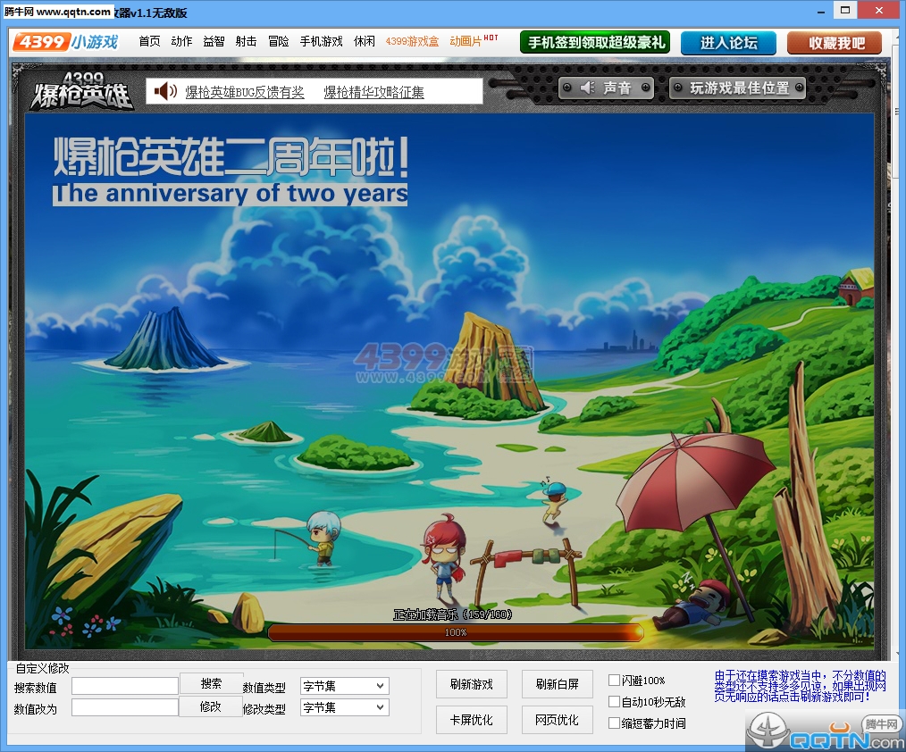
Task: Click the maximize window icon
Action: (x=844, y=10)
